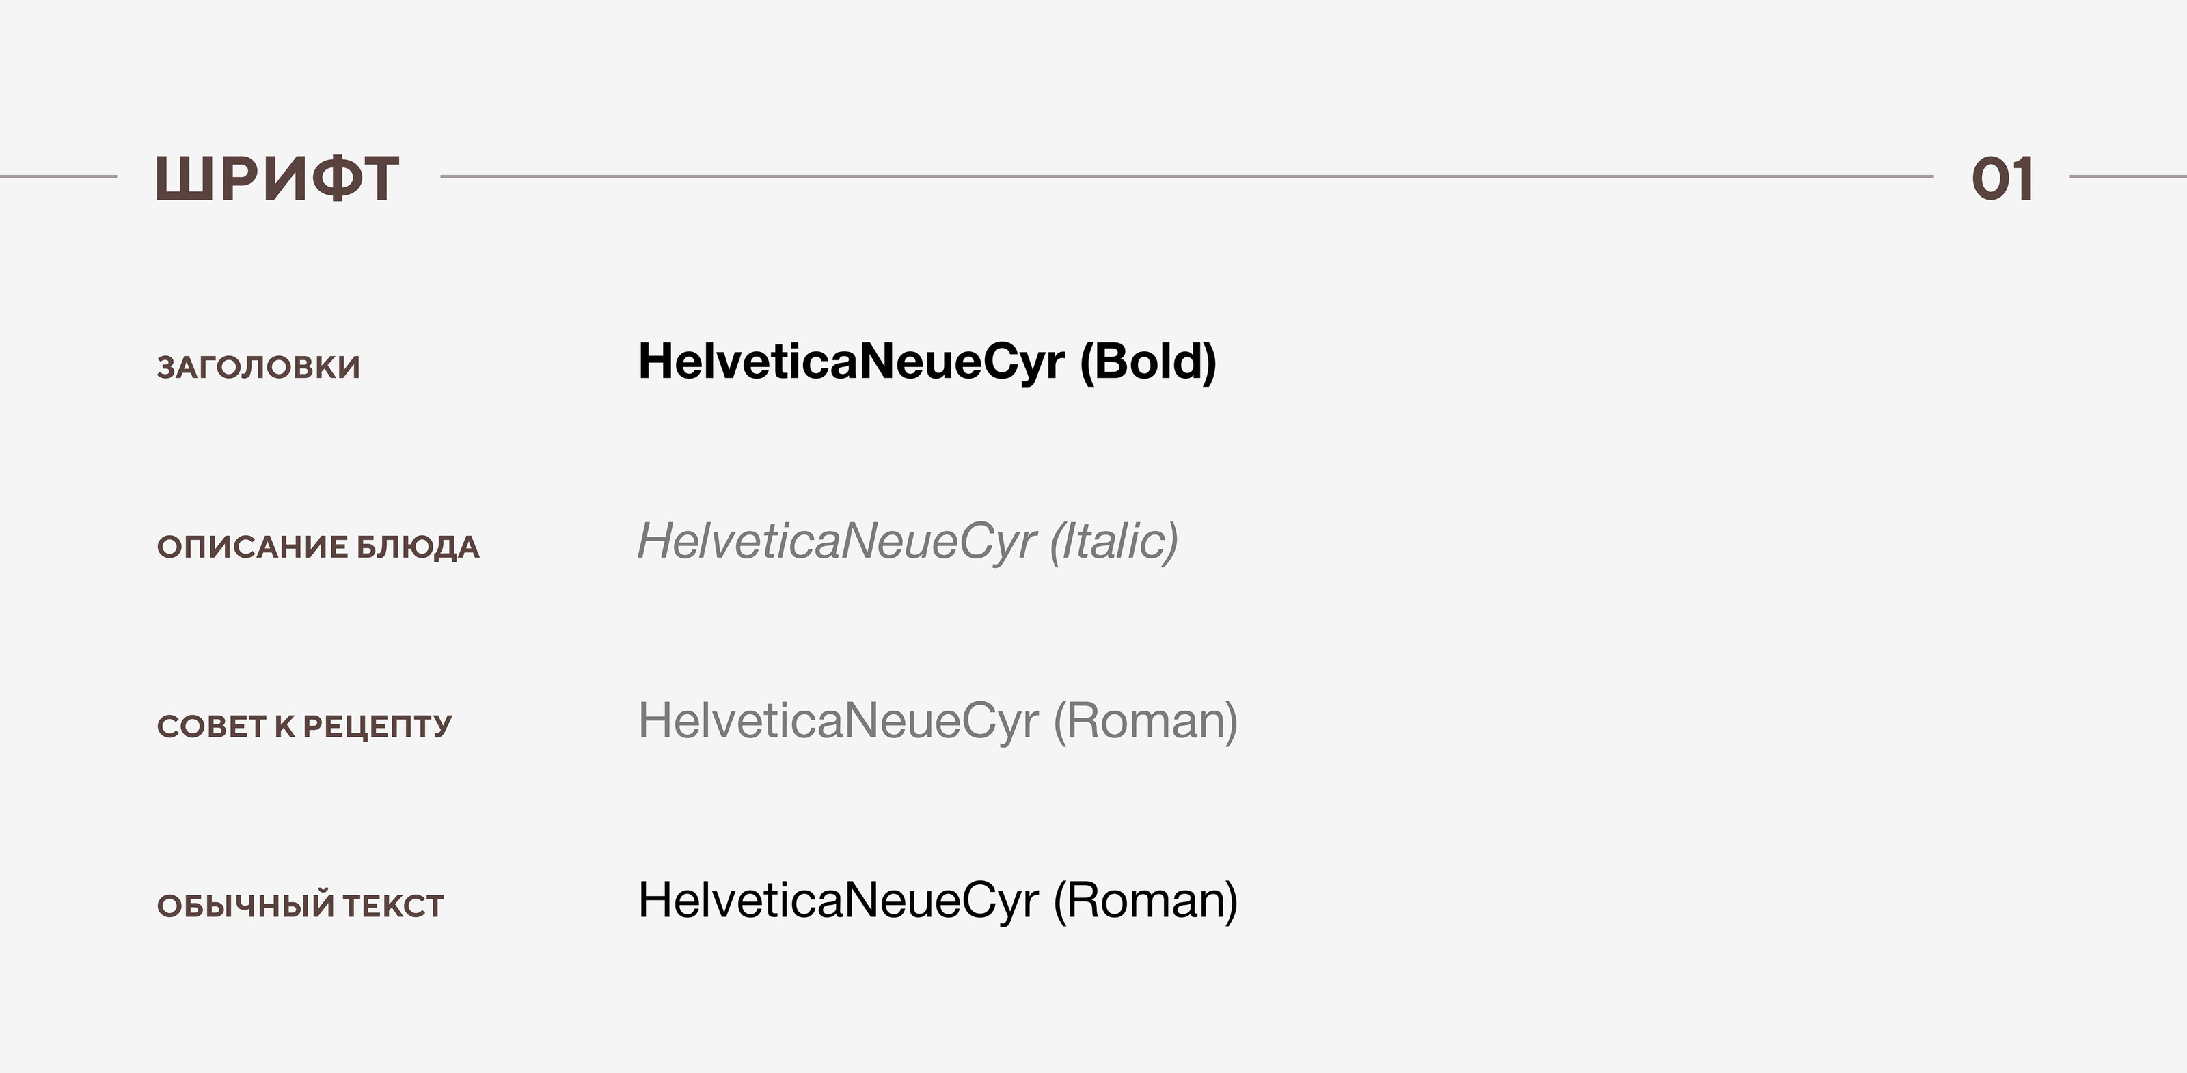The height and width of the screenshot is (1073, 2187).
Task: Click HelveticaNeueCyr in the Bold sample
Action: (851, 362)
